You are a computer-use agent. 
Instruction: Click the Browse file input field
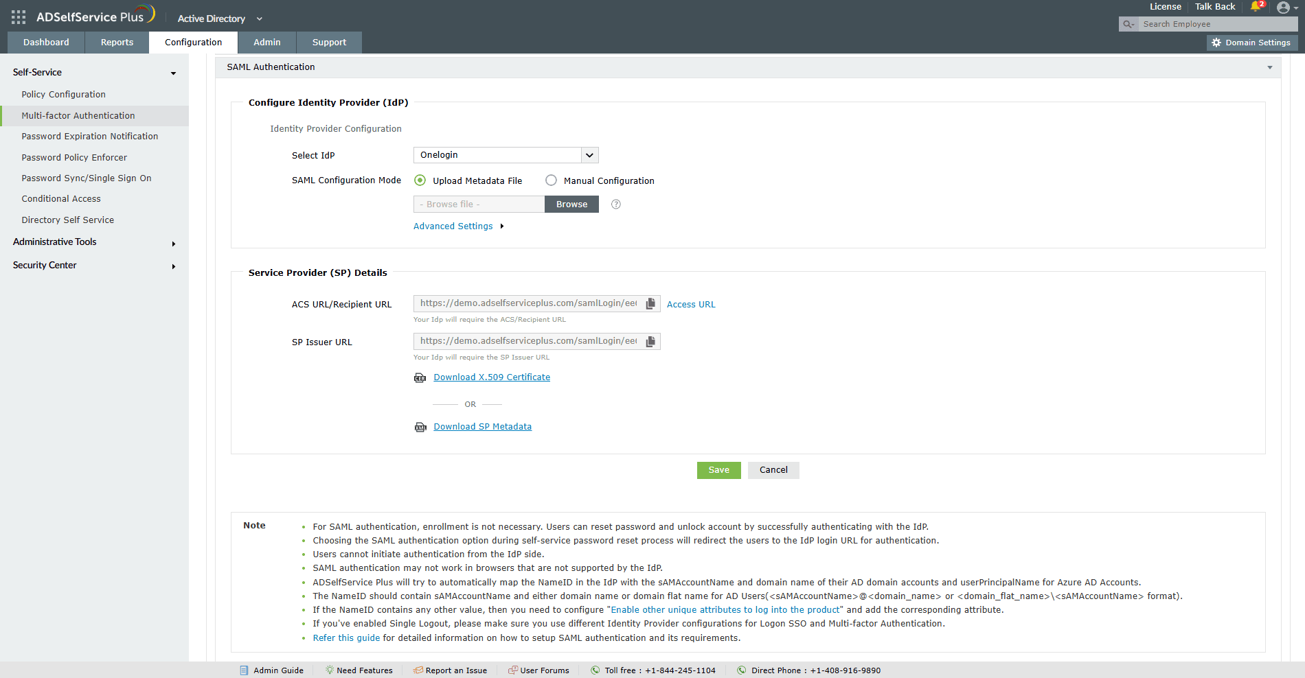pos(479,204)
